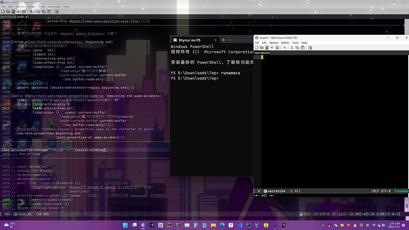Click the New File icon in scratch Emacs toolbar

coord(257,48)
